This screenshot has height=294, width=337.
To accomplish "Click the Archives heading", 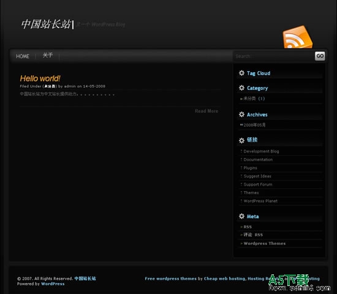I will [257, 115].
